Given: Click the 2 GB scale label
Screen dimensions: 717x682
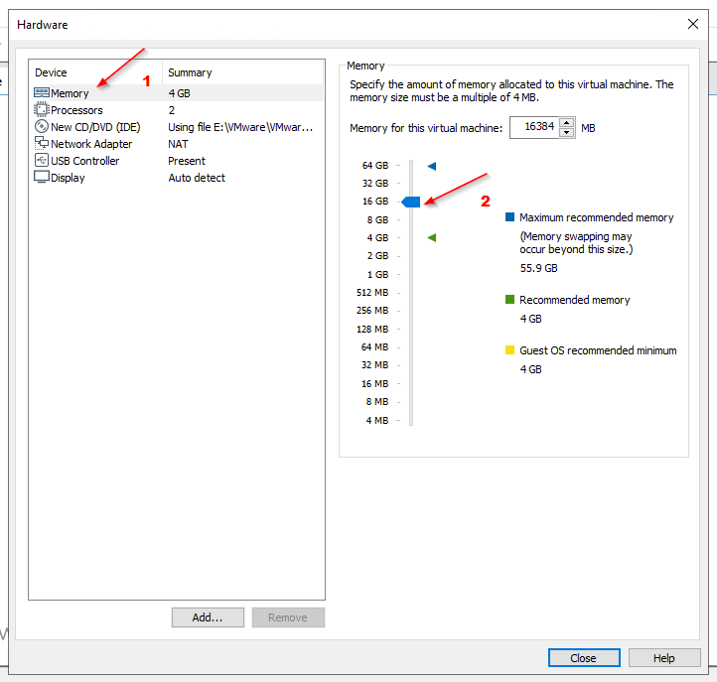Looking at the screenshot, I should [377, 256].
